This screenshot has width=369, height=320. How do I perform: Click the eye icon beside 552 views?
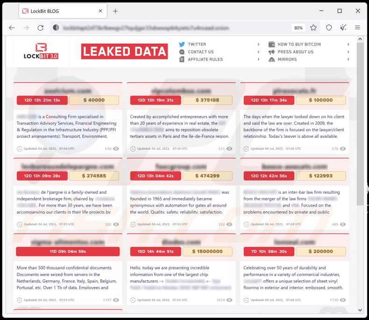(229, 224)
